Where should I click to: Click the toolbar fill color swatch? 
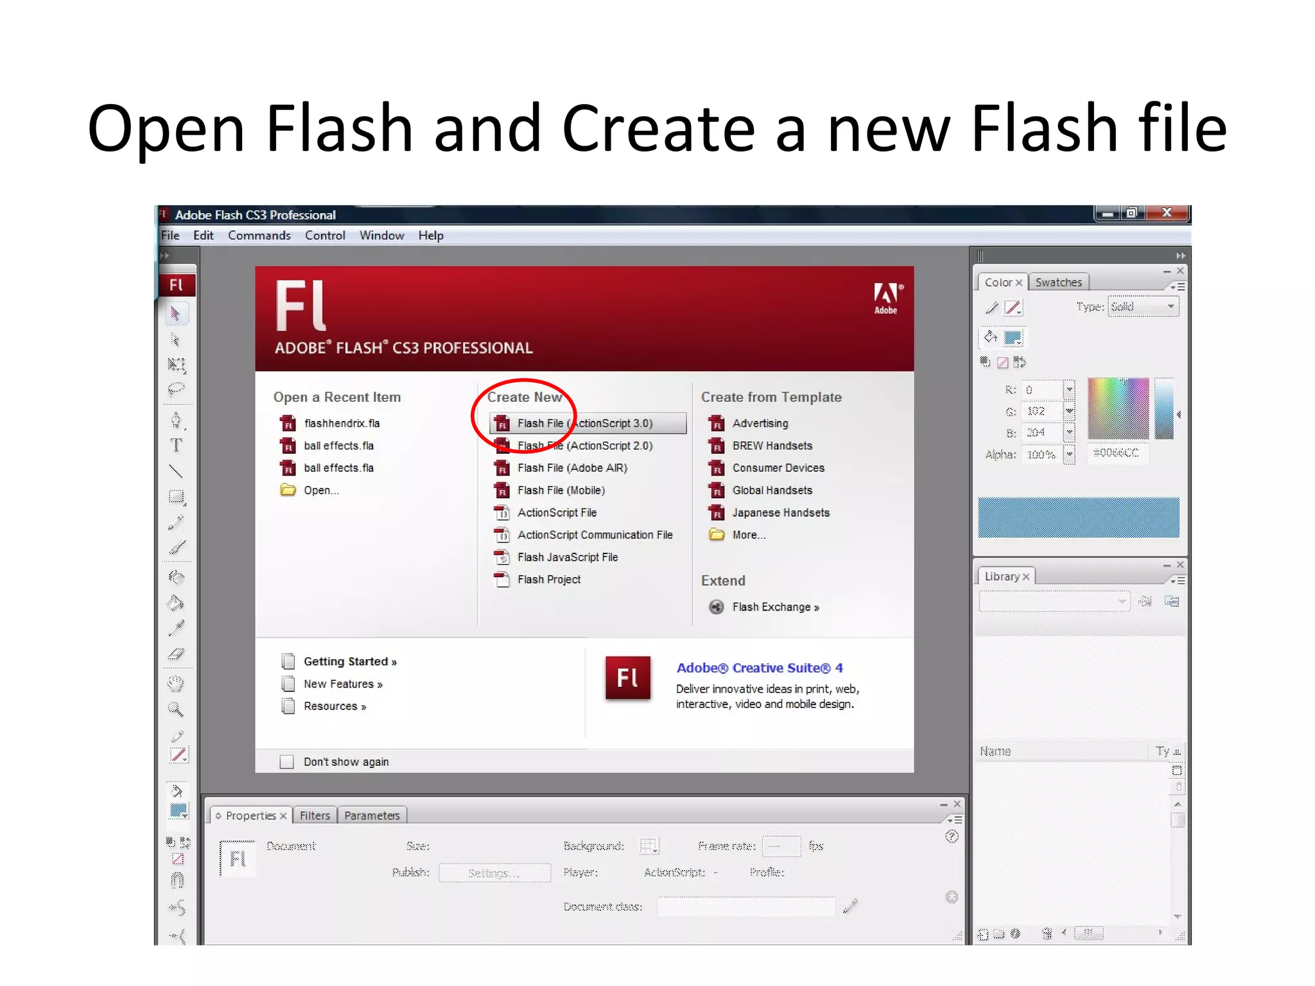point(179,811)
